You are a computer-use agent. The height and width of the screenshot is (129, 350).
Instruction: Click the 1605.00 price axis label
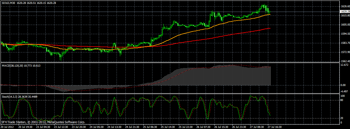tap(345, 25)
